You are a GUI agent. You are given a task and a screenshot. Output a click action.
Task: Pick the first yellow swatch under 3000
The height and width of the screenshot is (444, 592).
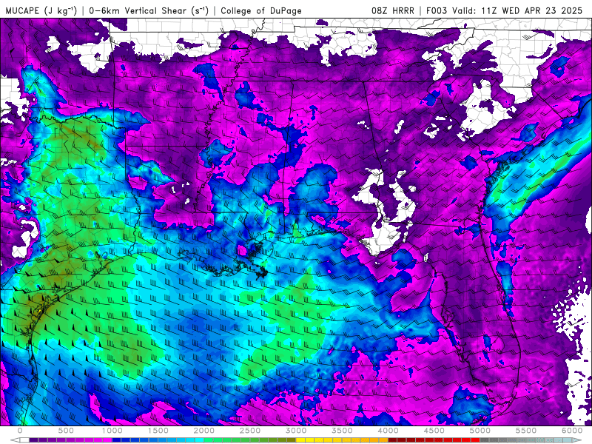point(300,440)
